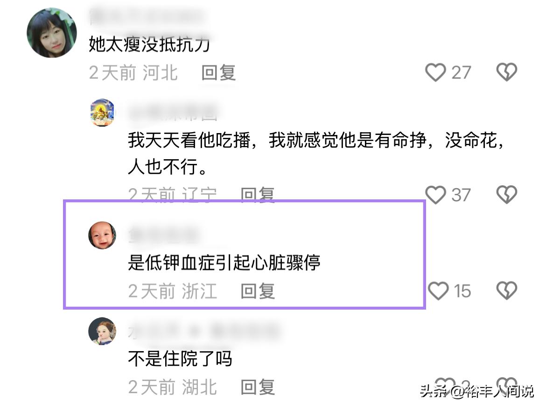
Task: Like the 辽宁 comment with 37 likes
Action: pyautogui.click(x=435, y=194)
